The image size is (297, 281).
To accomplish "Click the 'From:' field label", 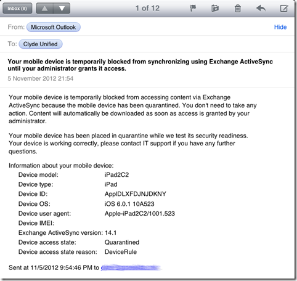I will [16, 27].
